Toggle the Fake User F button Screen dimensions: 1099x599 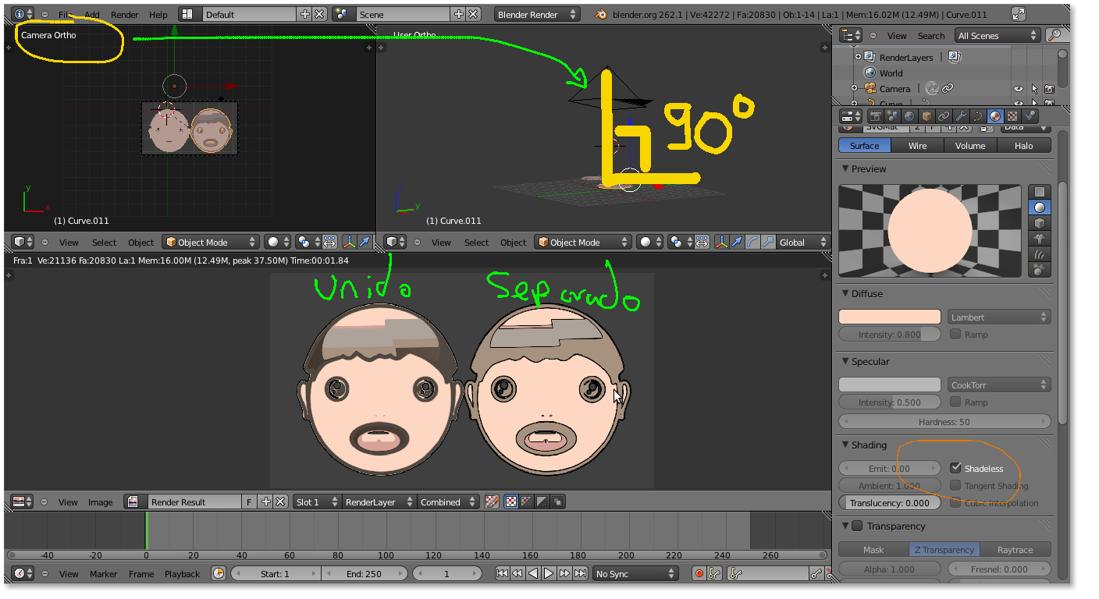(249, 502)
